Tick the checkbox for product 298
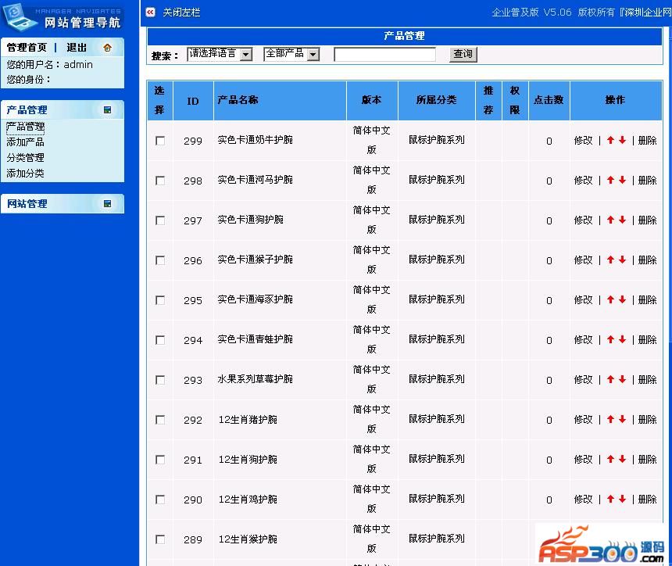The height and width of the screenshot is (566, 672). pyautogui.click(x=160, y=181)
